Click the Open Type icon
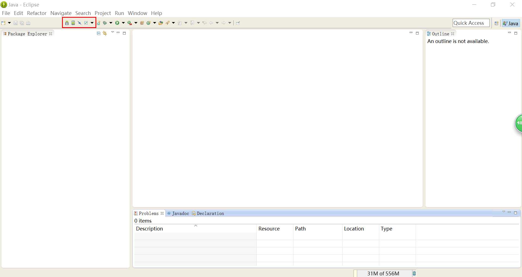The image size is (522, 277). (161, 23)
